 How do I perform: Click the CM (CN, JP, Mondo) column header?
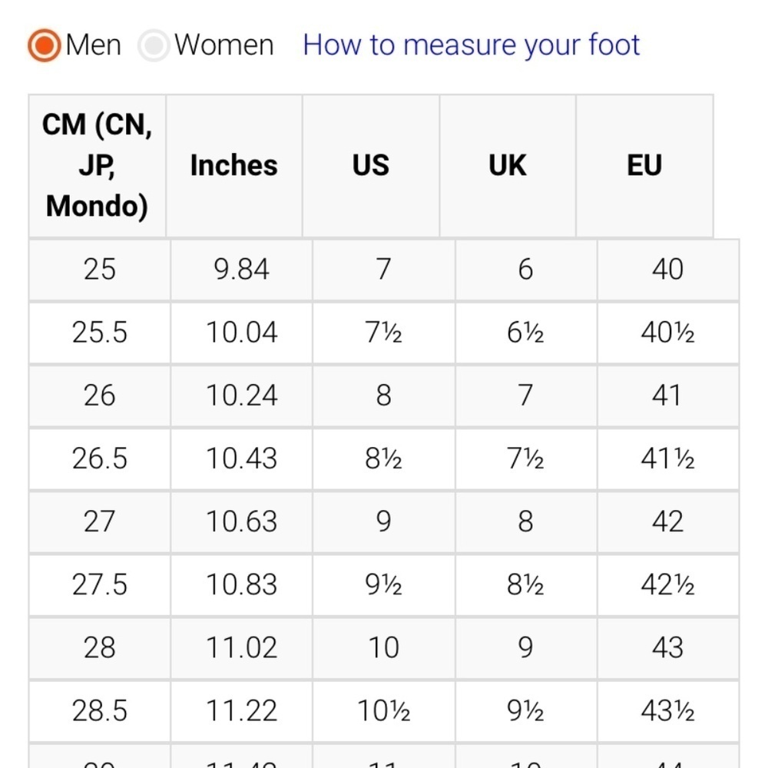(97, 166)
